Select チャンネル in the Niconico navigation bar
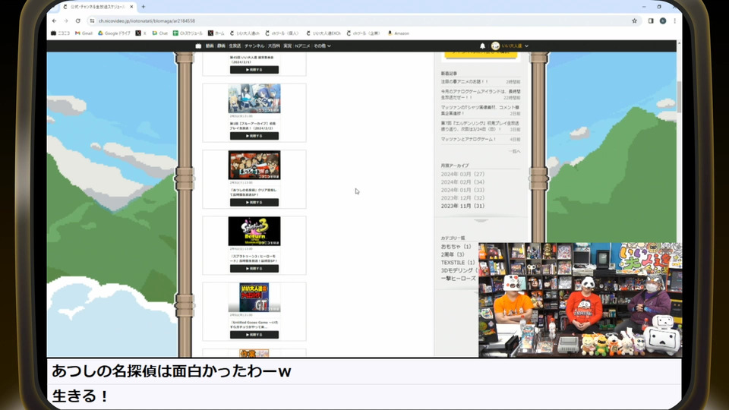 coord(254,46)
